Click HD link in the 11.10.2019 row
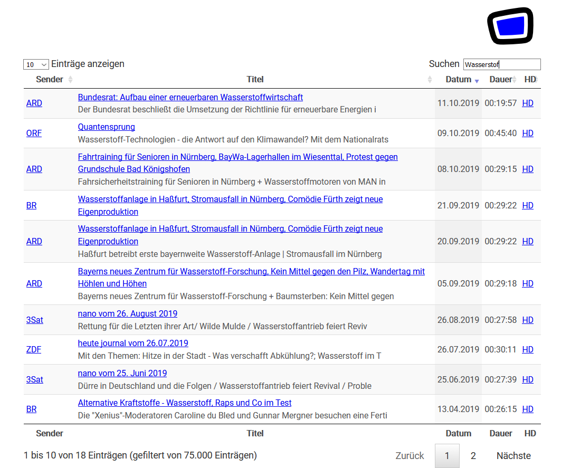This screenshot has height=468, width=561. 528,103
